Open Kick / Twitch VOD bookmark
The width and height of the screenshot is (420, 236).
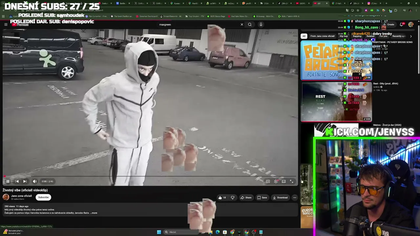point(289,16)
